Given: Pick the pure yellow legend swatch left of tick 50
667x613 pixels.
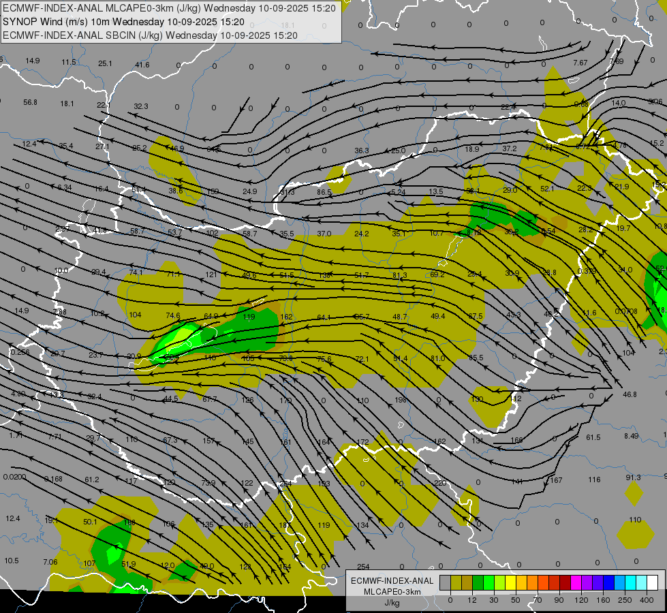Looking at the screenshot, I should coord(511,583).
